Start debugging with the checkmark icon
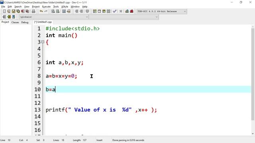The height and width of the screenshot is (143, 255). point(115,11)
